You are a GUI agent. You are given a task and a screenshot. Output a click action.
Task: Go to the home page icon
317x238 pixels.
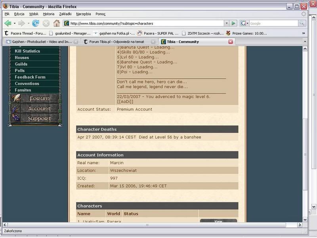point(57,23)
